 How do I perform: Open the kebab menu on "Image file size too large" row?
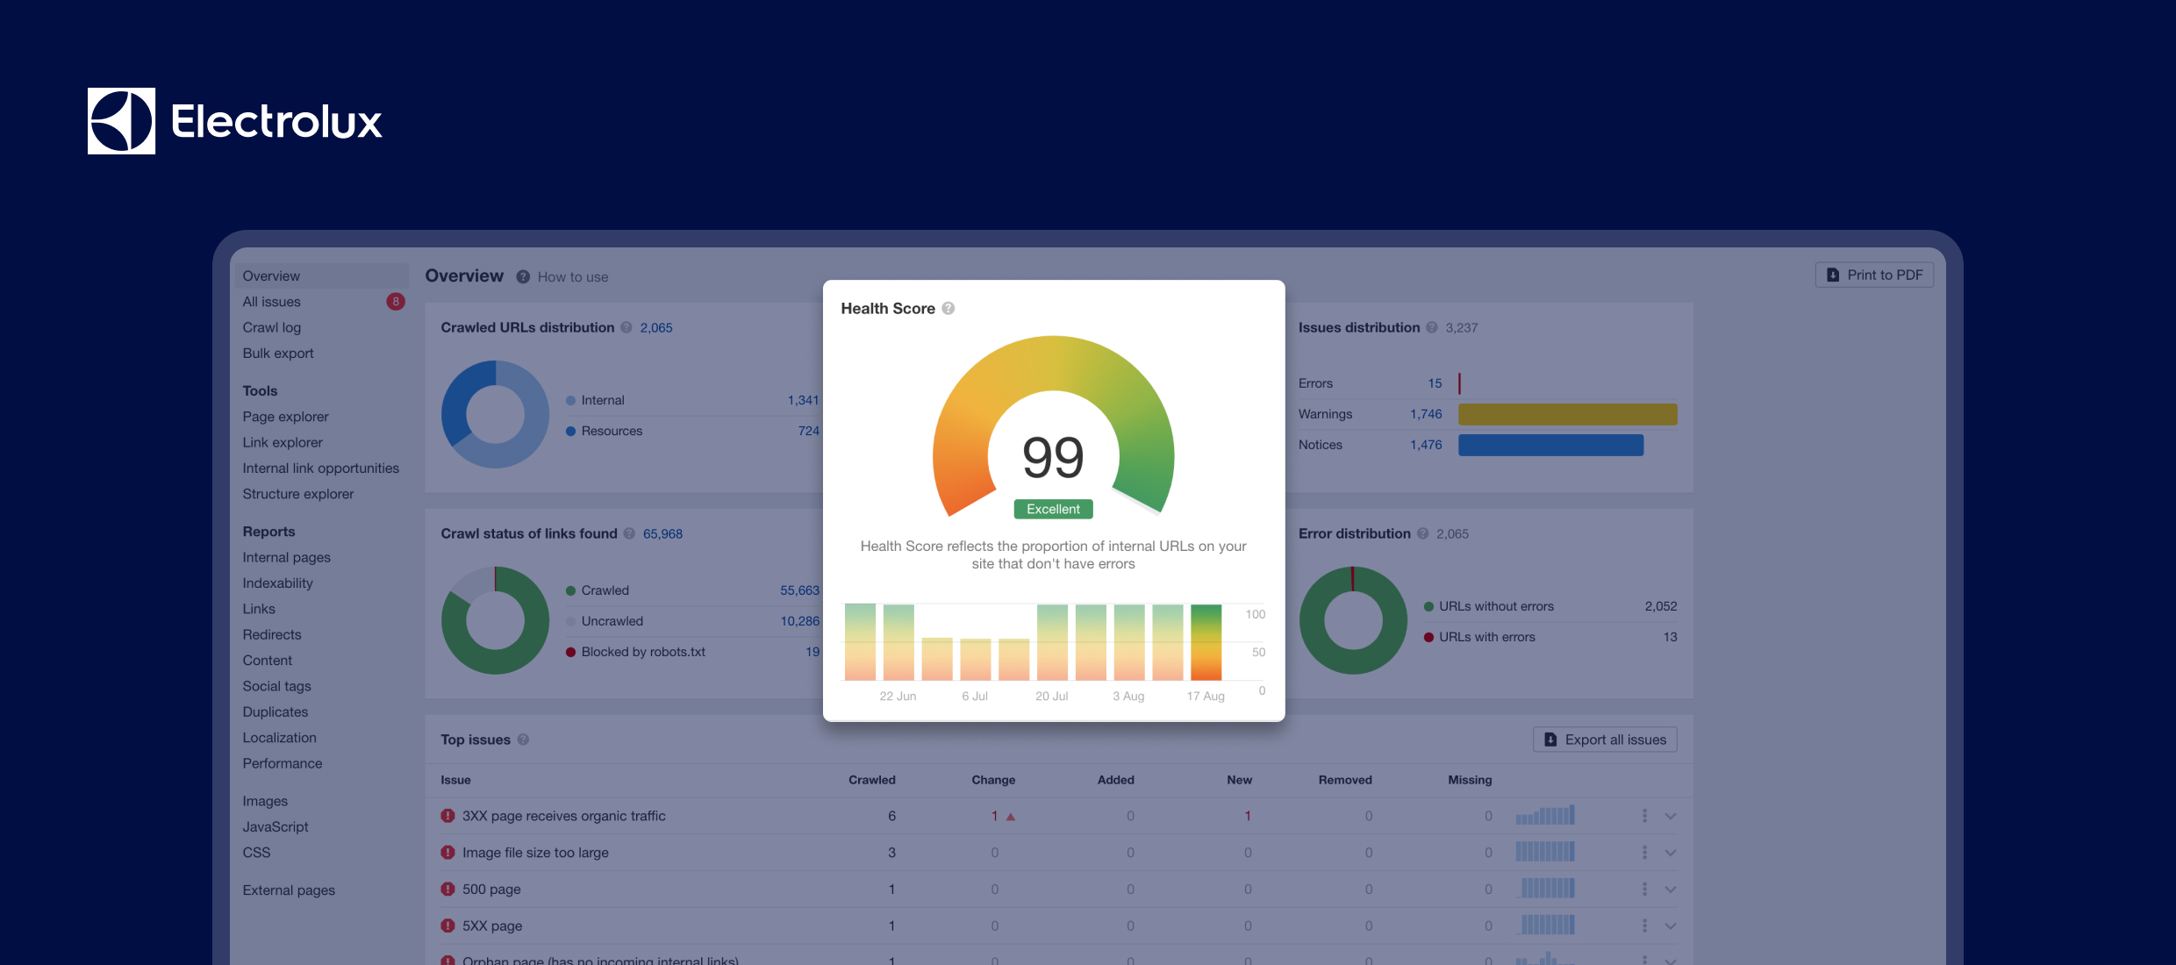pos(1643,852)
